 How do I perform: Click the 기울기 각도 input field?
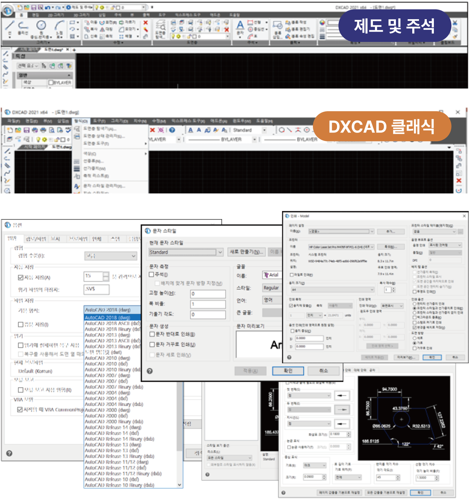click(x=208, y=314)
